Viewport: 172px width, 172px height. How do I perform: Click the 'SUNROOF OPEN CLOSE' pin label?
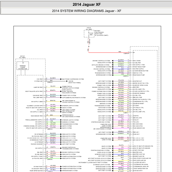pyautogui.click(x=140, y=85)
